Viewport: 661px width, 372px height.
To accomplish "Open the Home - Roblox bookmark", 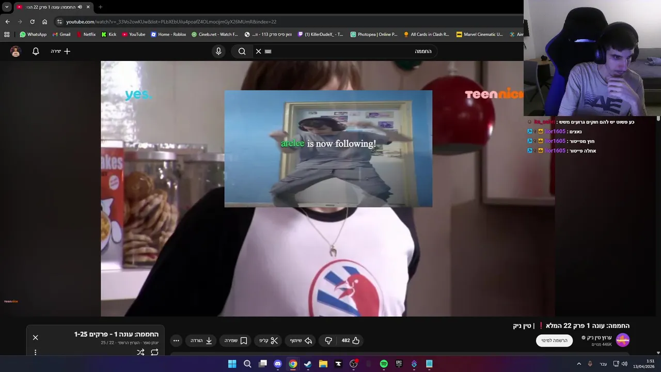I will [x=168, y=35].
